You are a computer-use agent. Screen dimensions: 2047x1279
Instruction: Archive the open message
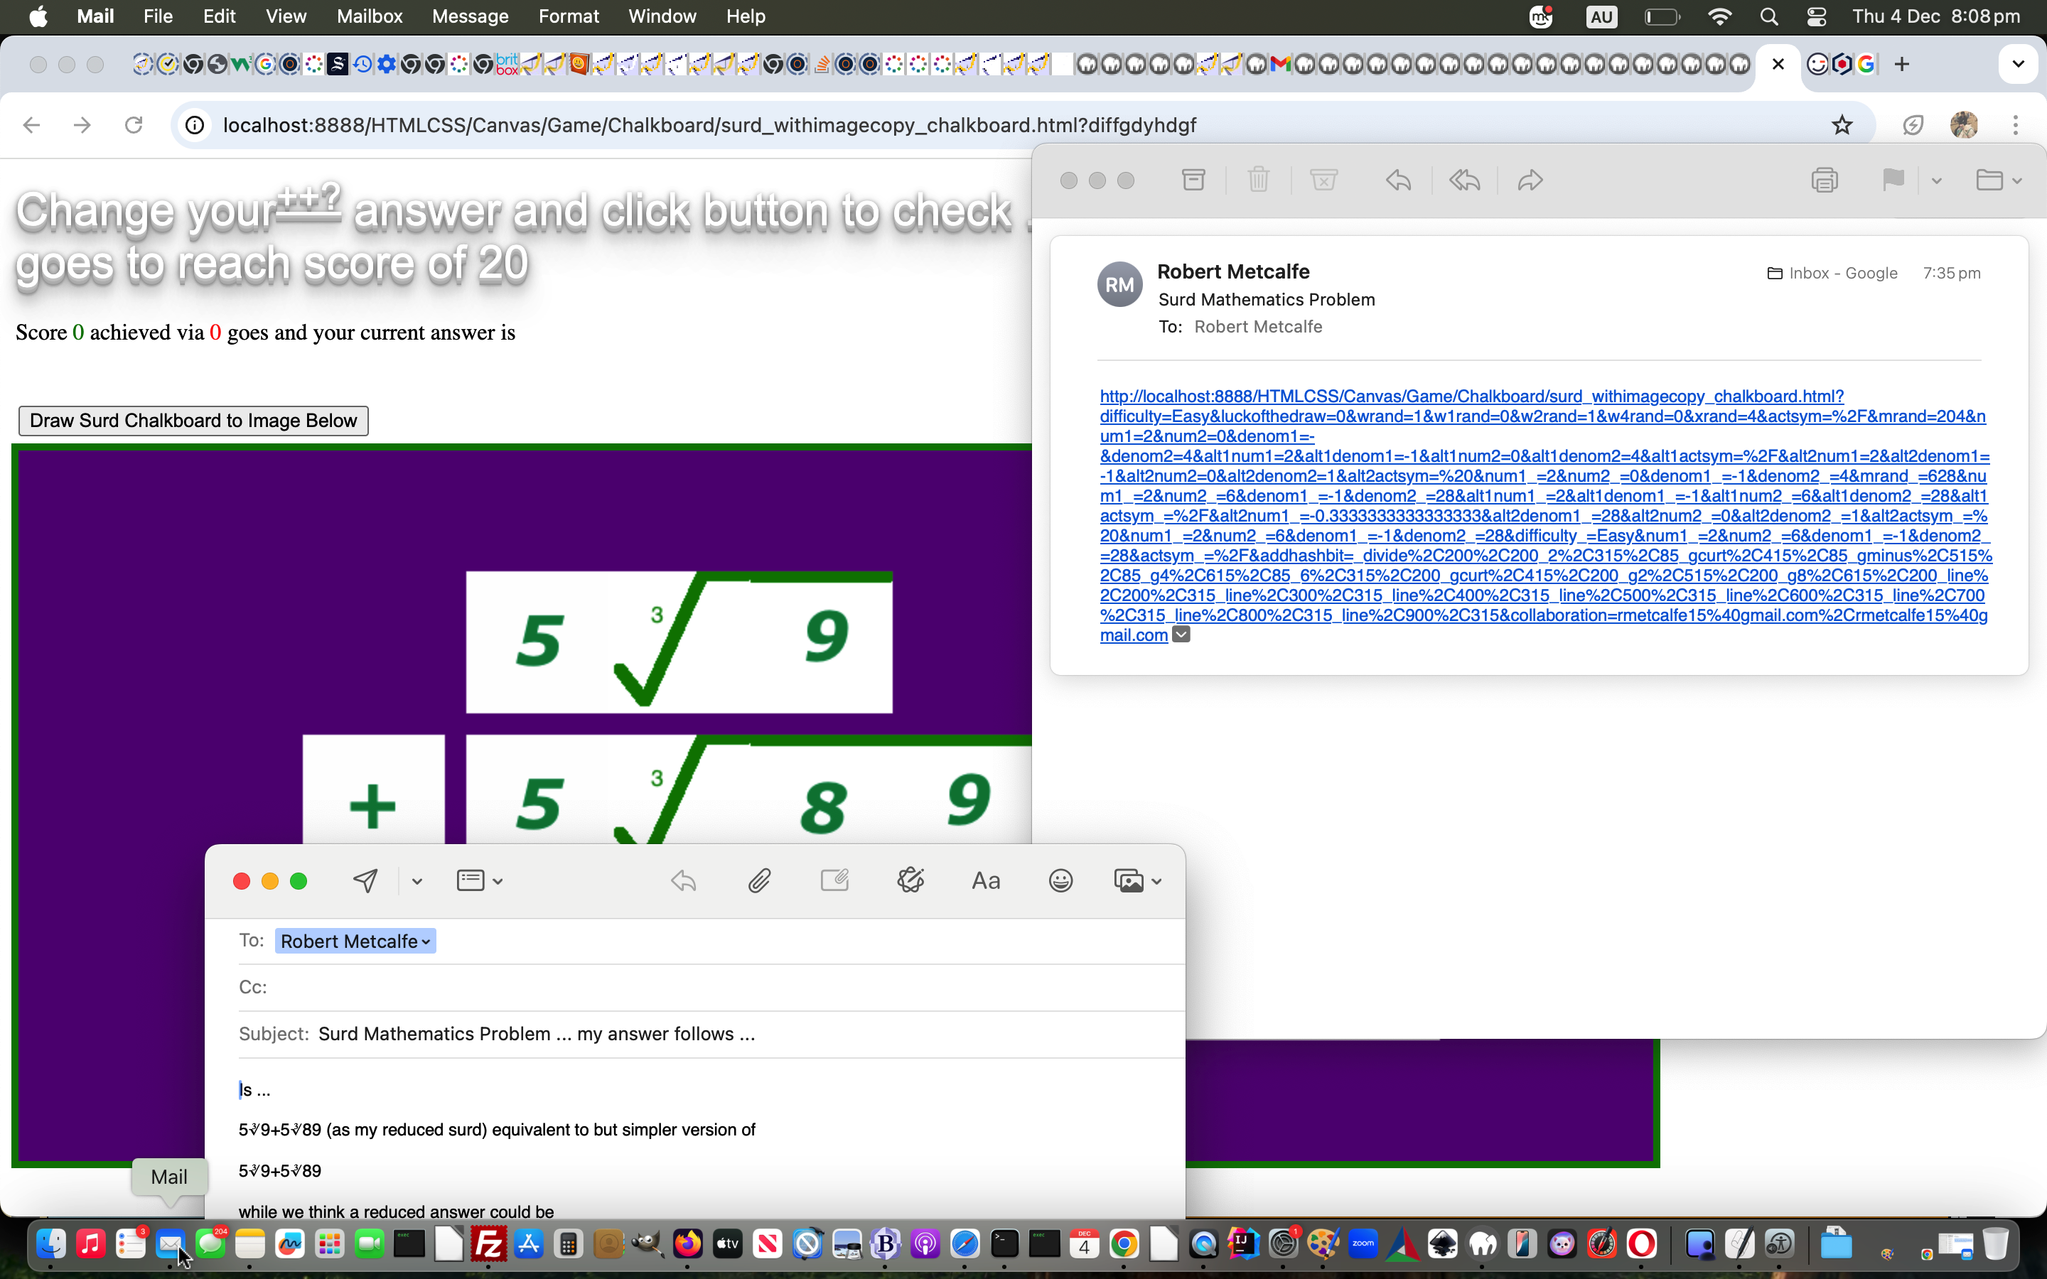pyautogui.click(x=1193, y=179)
